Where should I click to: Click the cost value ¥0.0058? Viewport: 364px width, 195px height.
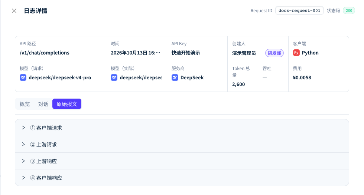tap(302, 77)
